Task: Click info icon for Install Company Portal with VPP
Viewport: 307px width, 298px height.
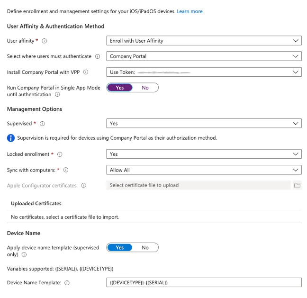Action: [86, 72]
